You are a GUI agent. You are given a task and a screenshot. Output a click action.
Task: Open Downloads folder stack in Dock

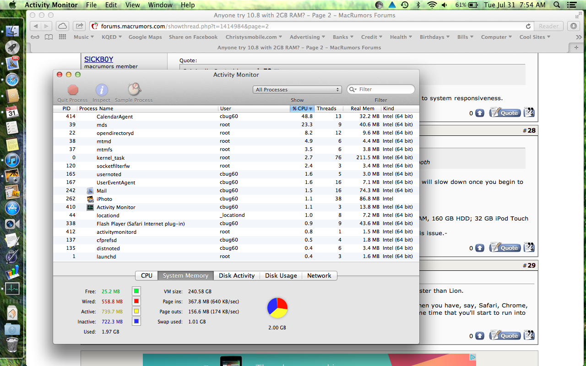tap(12, 329)
